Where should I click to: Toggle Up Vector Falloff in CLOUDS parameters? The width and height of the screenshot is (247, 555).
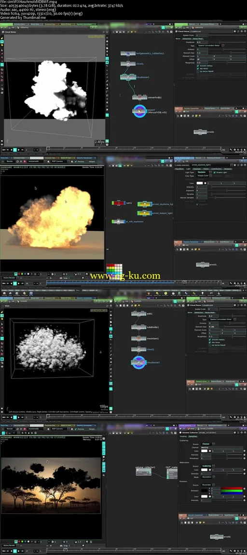tap(209, 345)
